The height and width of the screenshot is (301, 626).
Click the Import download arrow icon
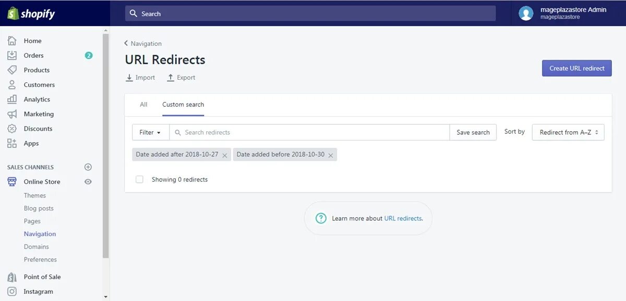click(x=129, y=78)
